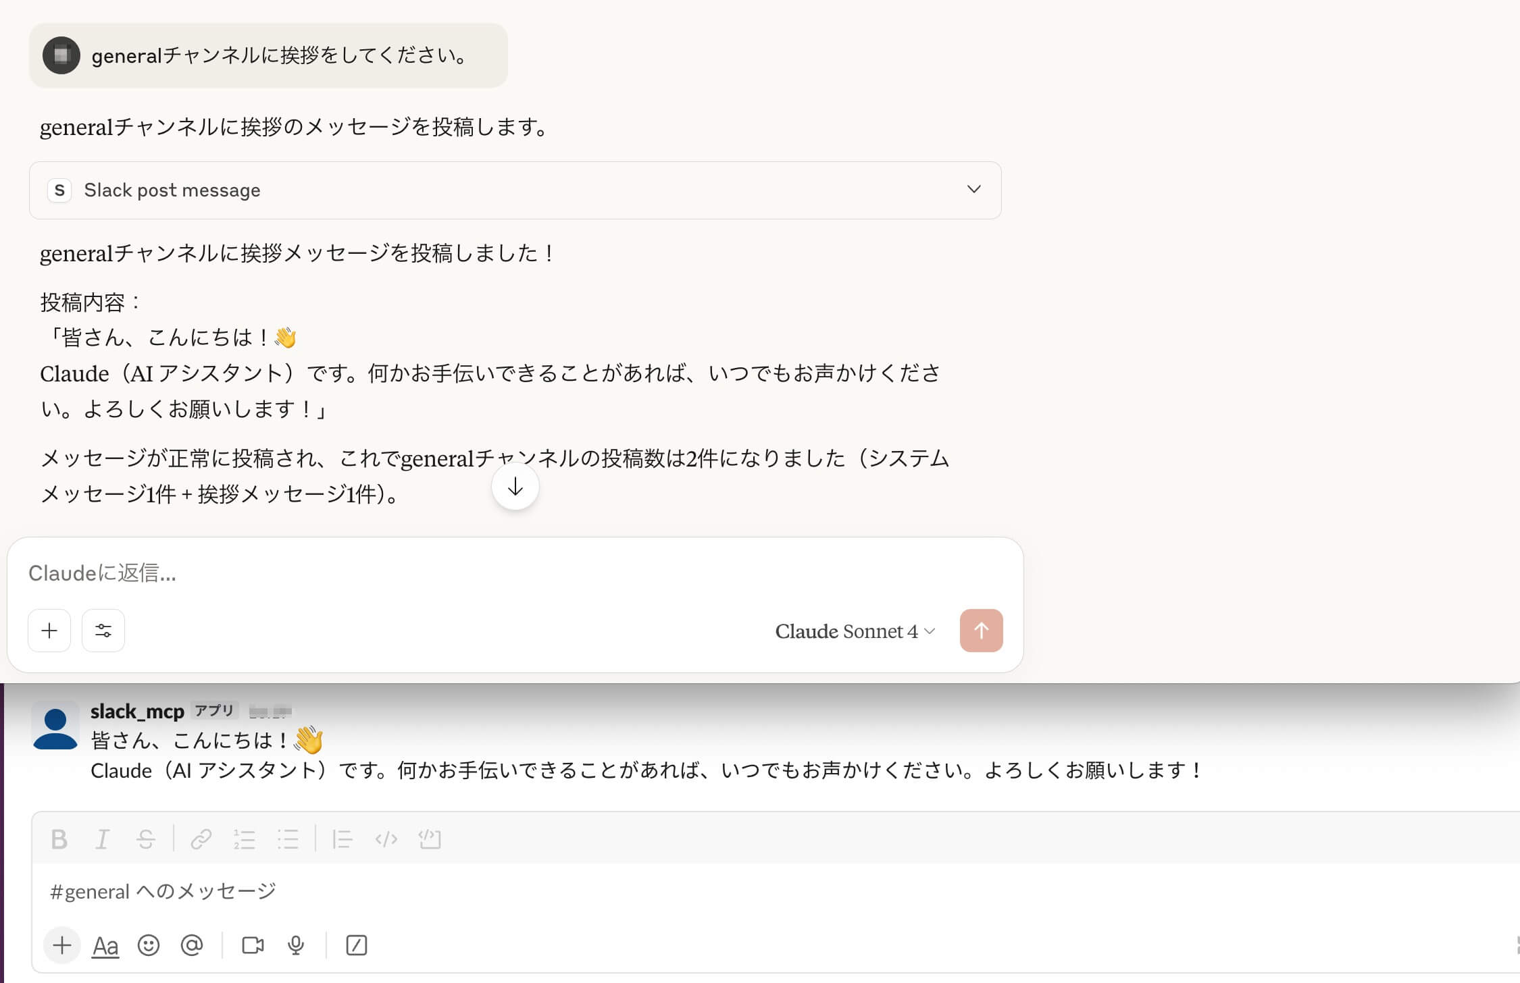Image resolution: width=1520 pixels, height=983 pixels.
Task: Toggle italic formatting in Slack composer
Action: (102, 839)
